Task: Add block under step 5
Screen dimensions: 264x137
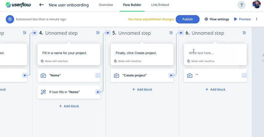Action: [x=142, y=90]
